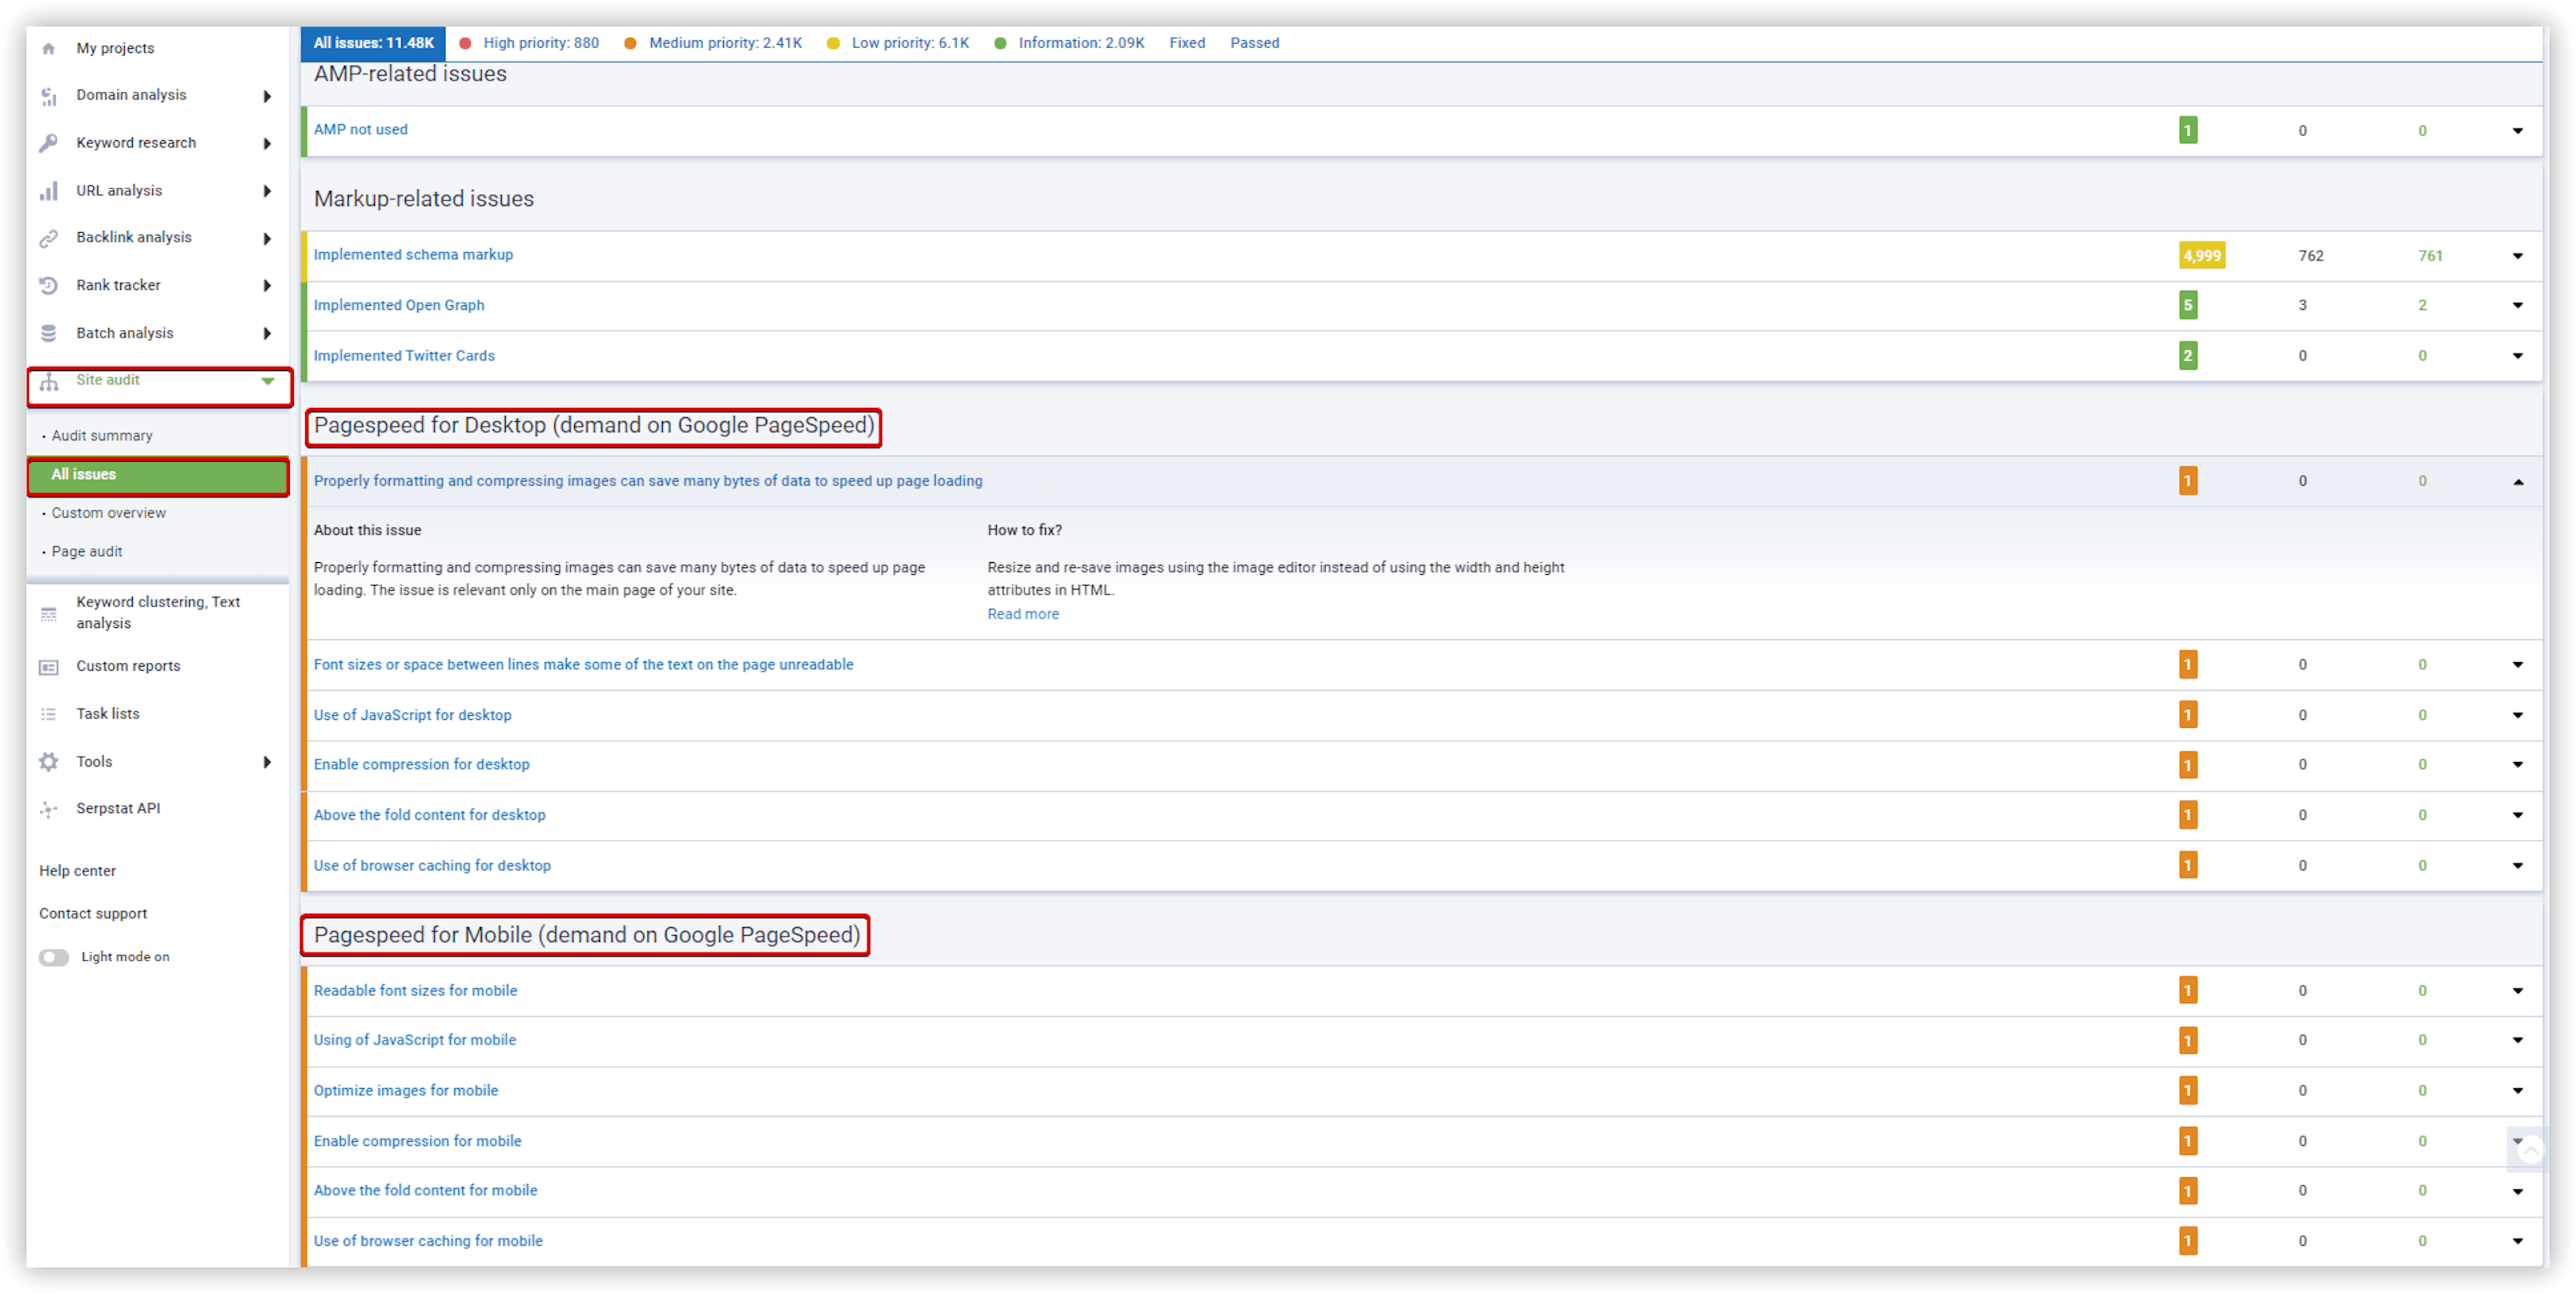Expand Tools submenu arrow
The height and width of the screenshot is (1294, 2576).
coord(267,762)
